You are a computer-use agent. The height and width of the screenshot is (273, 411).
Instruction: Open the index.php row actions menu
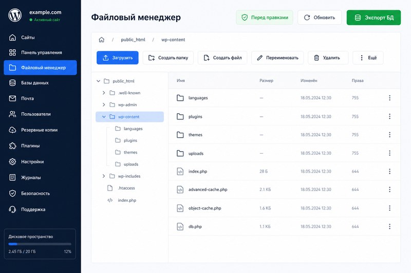coord(389,172)
